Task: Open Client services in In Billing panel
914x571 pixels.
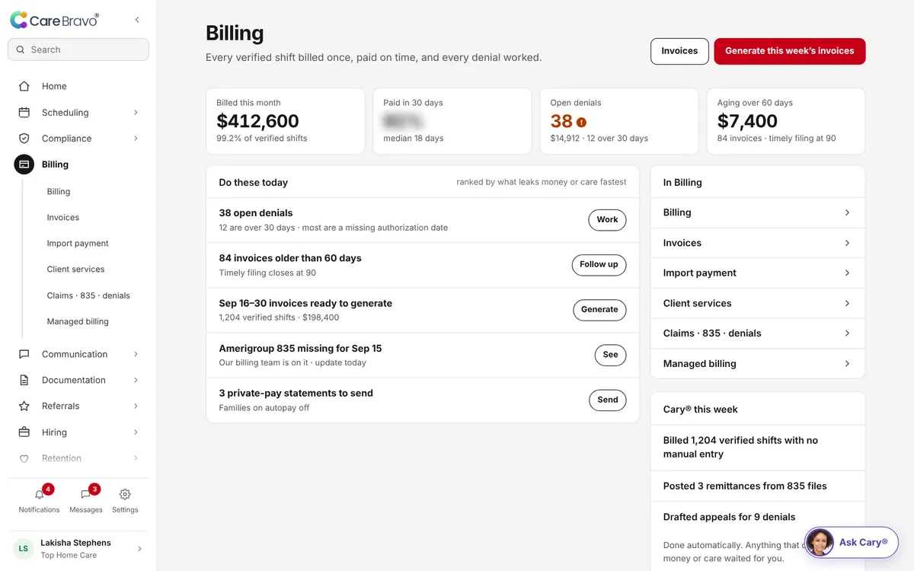Action: pyautogui.click(x=758, y=303)
